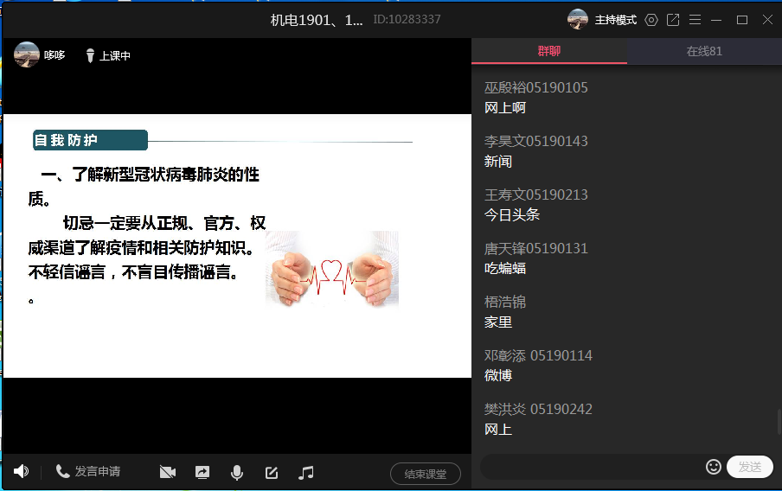The image size is (782, 491).
Task: Open settings hexagon icon in title bar
Action: (x=651, y=19)
